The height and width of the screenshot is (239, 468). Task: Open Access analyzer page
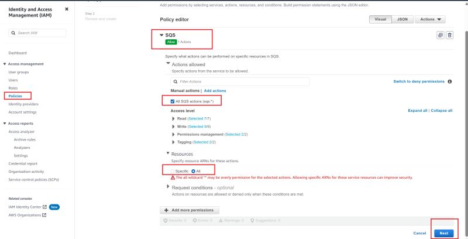click(x=22, y=131)
